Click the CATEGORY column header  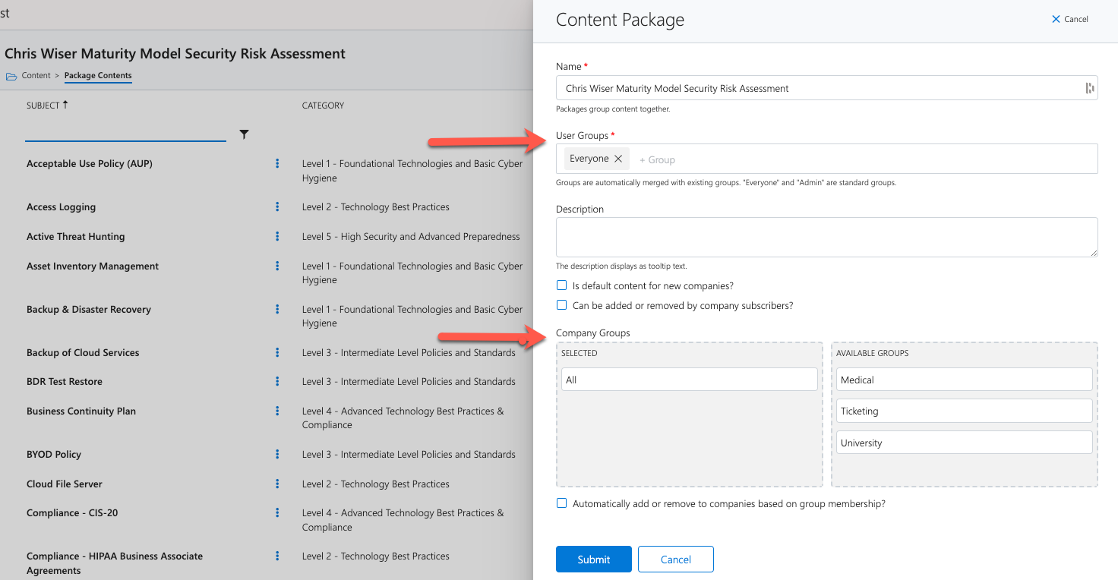coord(323,106)
